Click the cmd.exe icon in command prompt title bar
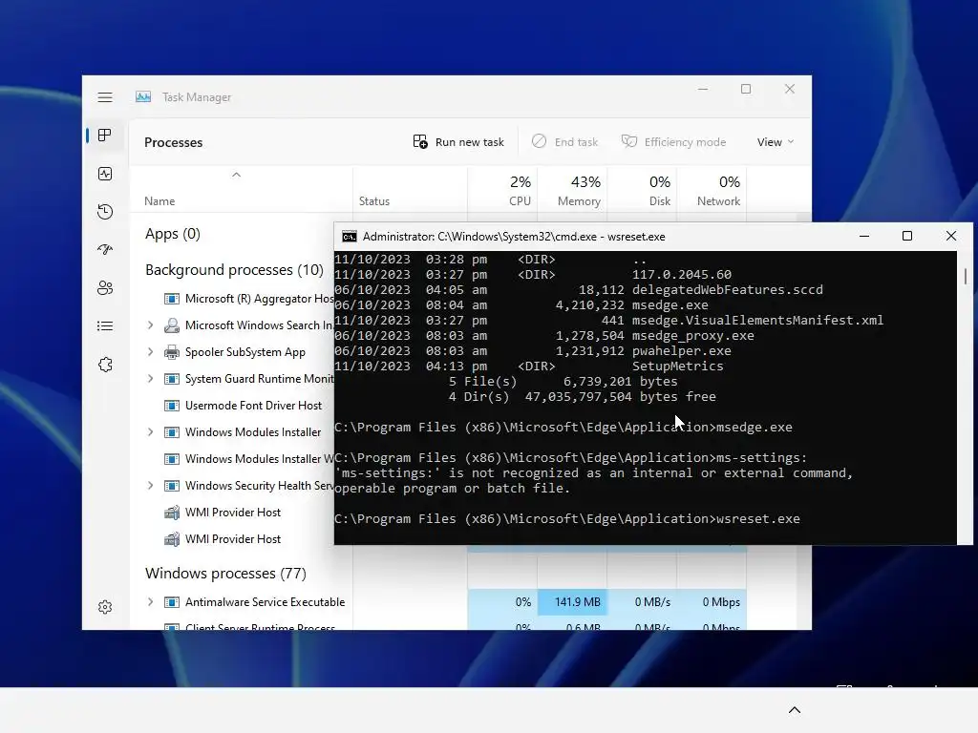978x733 pixels. point(350,237)
